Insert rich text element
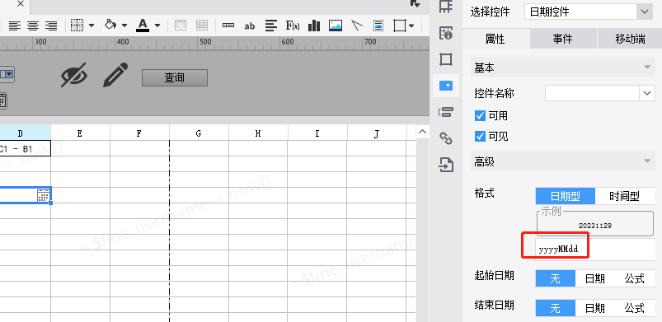This screenshot has height=322, width=662. point(271,26)
